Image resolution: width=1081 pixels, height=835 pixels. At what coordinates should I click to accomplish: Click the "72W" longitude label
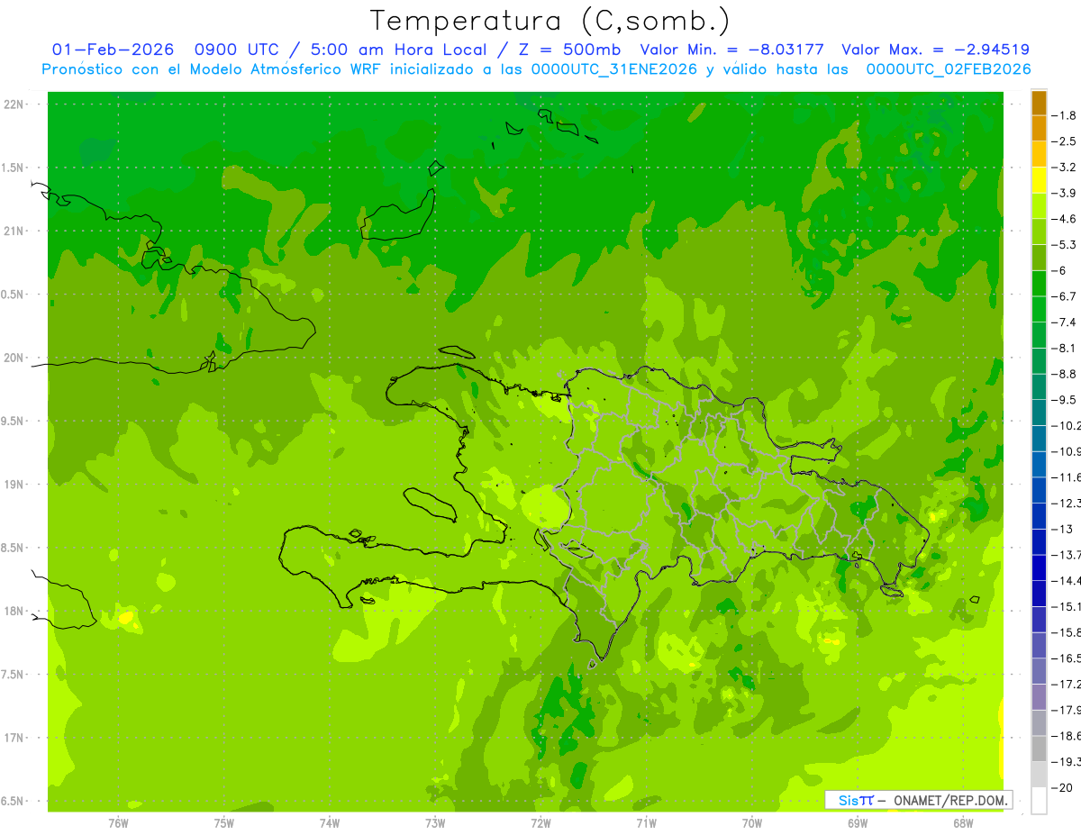540,822
